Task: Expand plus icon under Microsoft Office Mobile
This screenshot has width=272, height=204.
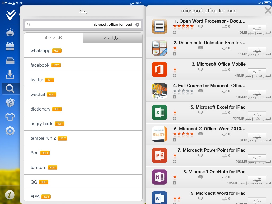Action: coord(175,75)
